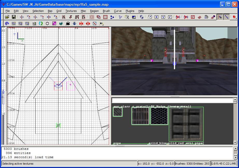Click the Xy view icon in second toolbar

(14, 23)
